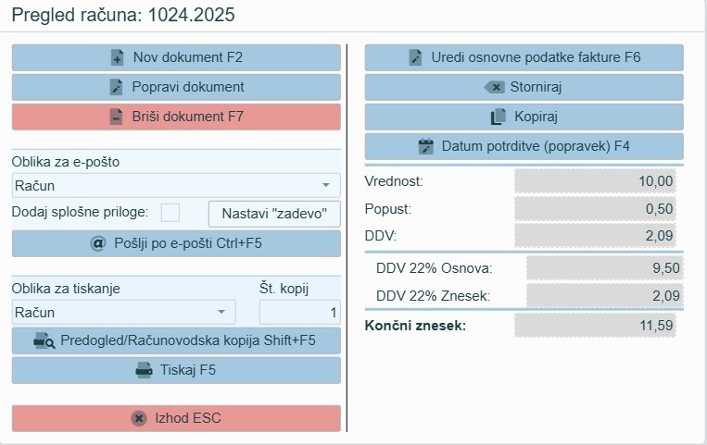This screenshot has width=707, height=445.
Task: Click the X circle icon on Izhod
Action: 139,418
